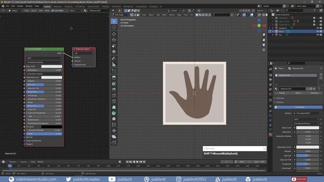The height and width of the screenshot is (182, 324).
Task: Click the Subscribe button
Action: (299, 179)
